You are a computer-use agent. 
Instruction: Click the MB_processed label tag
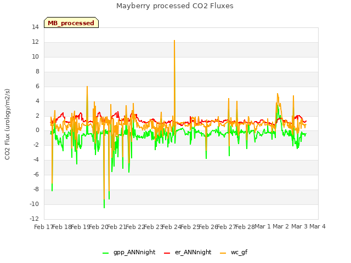click(x=71, y=22)
